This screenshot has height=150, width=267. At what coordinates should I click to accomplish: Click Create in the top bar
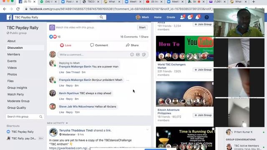coord(171,17)
